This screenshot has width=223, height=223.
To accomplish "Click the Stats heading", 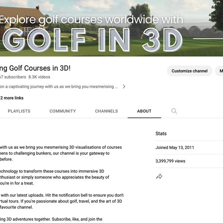I will [x=161, y=133].
